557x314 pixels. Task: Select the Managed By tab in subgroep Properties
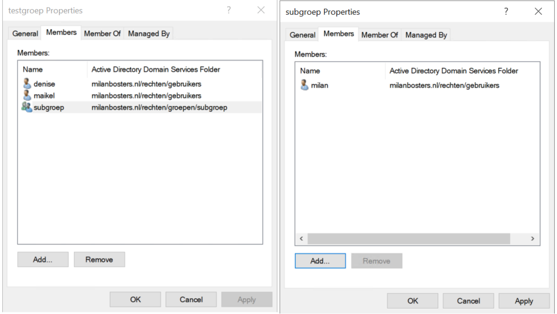(426, 34)
